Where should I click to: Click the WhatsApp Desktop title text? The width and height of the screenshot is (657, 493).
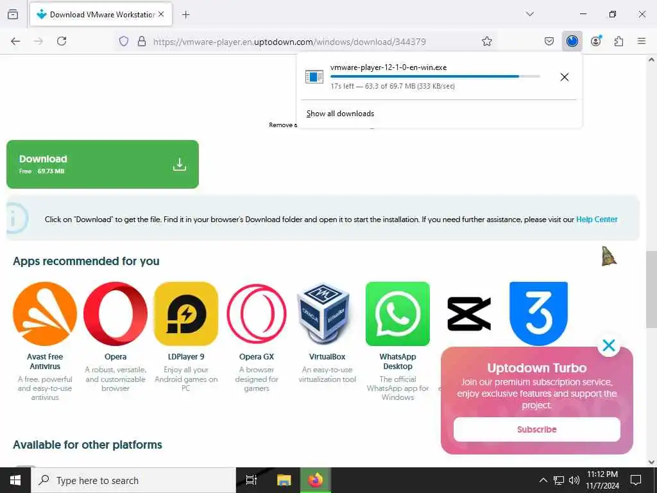coord(398,361)
